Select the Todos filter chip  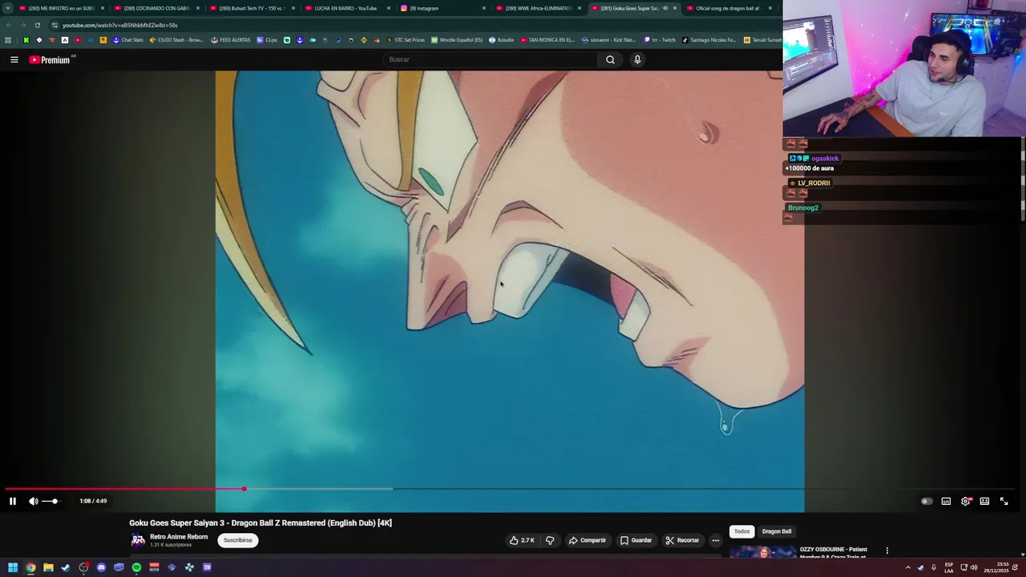(742, 531)
